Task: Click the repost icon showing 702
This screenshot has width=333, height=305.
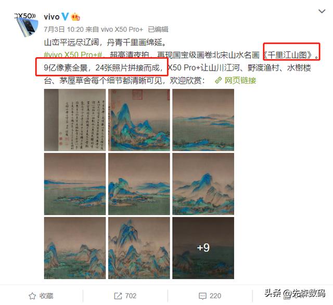Action: click(x=118, y=296)
